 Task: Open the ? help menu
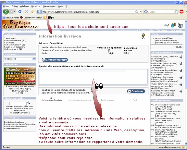[66, 6]
